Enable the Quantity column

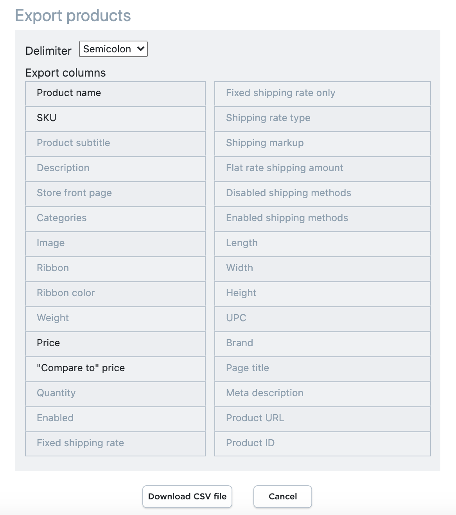point(115,393)
